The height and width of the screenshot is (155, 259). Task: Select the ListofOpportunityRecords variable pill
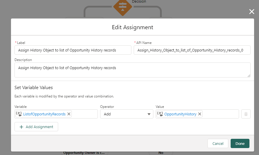[45, 114]
